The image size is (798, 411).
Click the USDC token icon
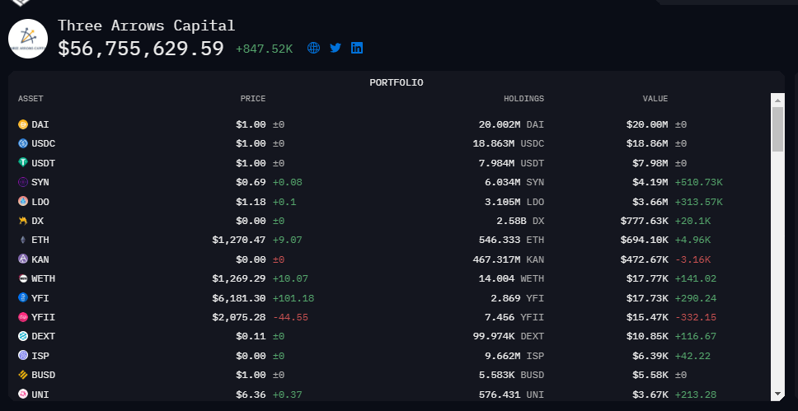(23, 143)
